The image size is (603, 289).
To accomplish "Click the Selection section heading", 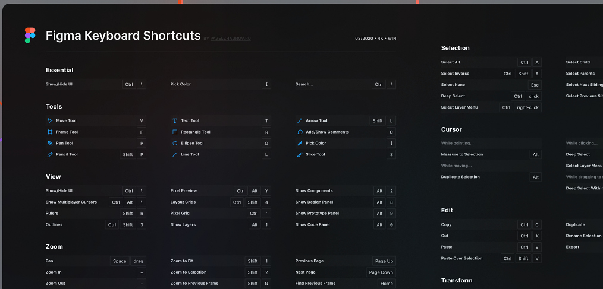I will [456, 48].
